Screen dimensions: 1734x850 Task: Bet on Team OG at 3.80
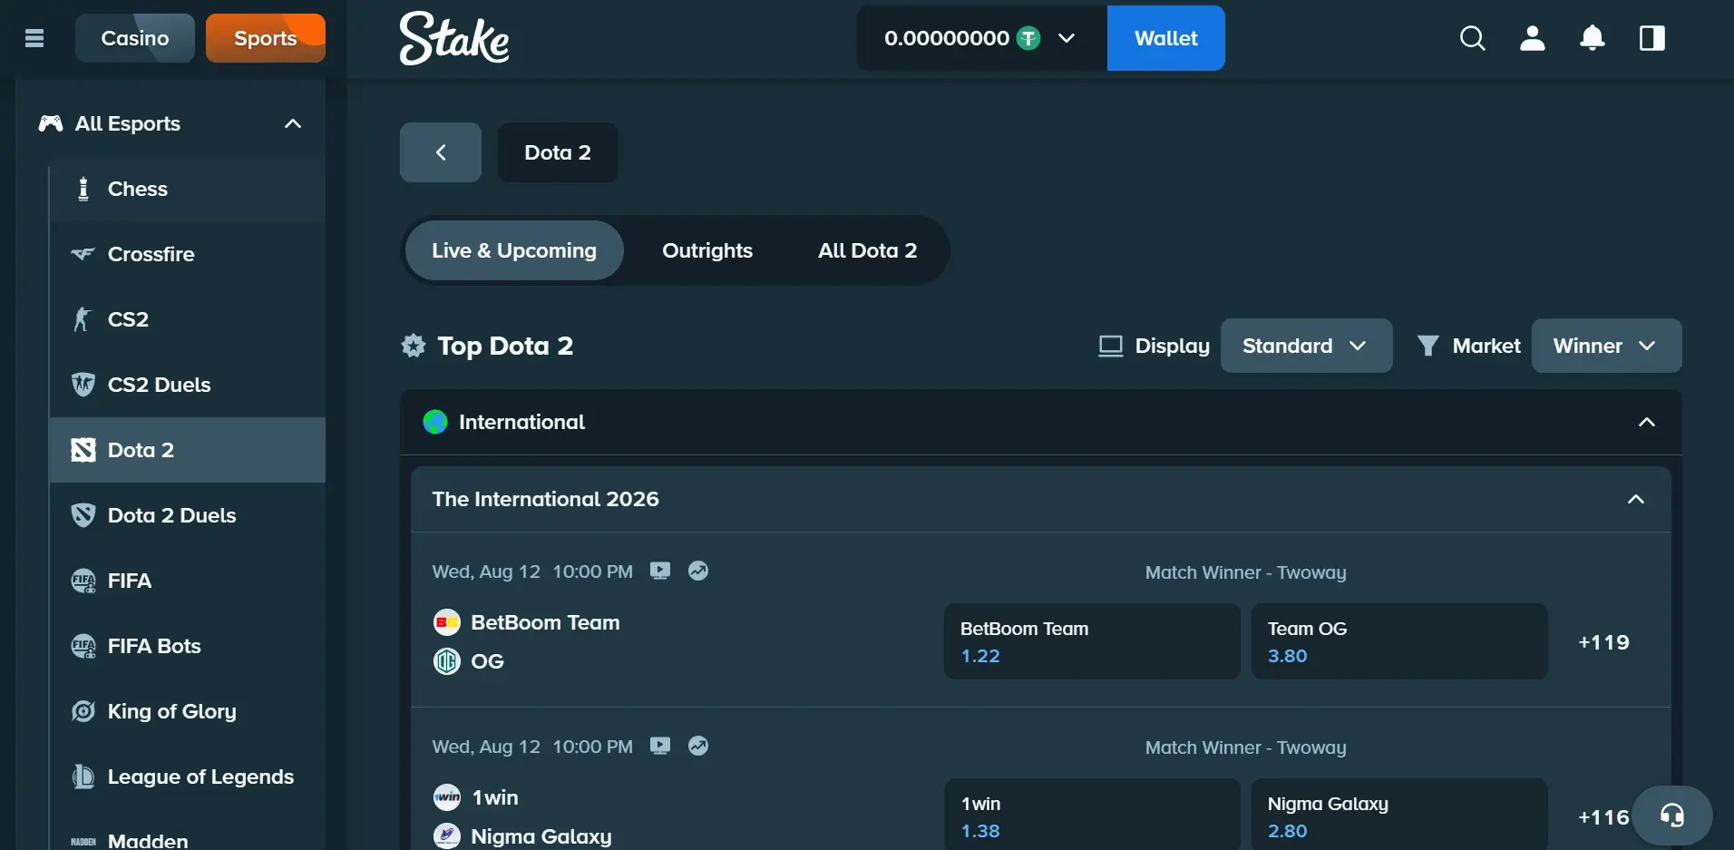tap(1399, 641)
